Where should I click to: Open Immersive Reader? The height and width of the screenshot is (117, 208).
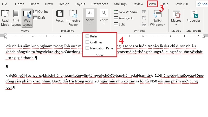click(x=73, y=18)
